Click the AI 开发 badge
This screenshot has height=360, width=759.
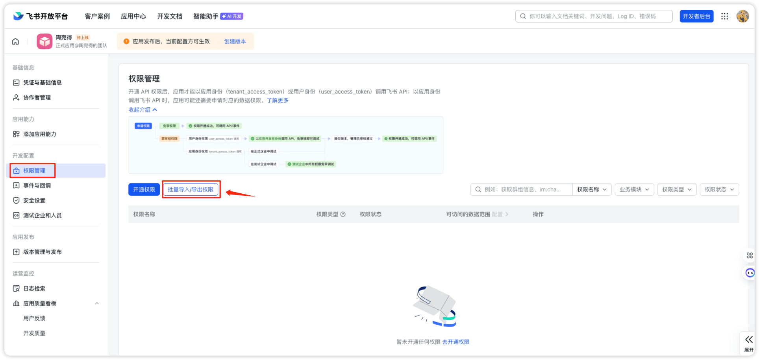pos(231,16)
